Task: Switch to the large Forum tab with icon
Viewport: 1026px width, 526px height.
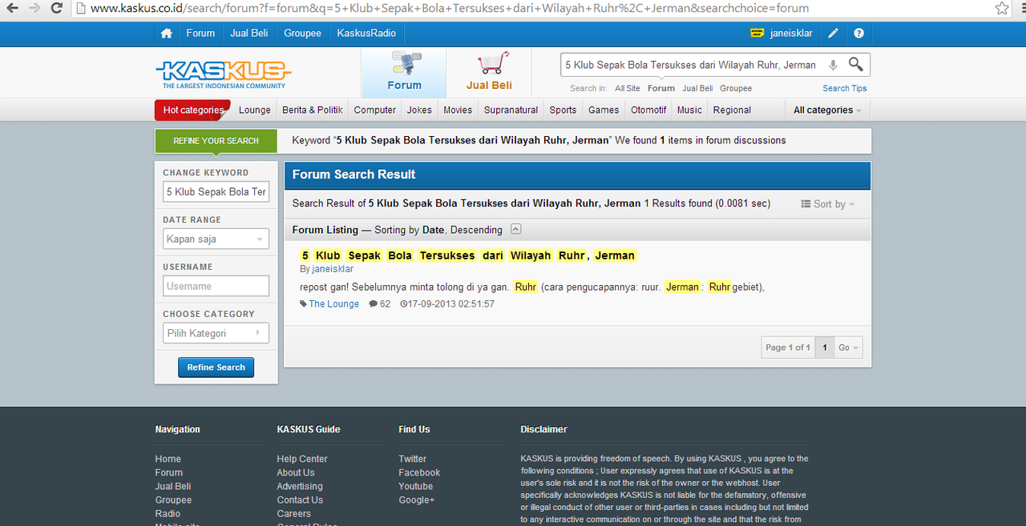Action: coord(404,73)
